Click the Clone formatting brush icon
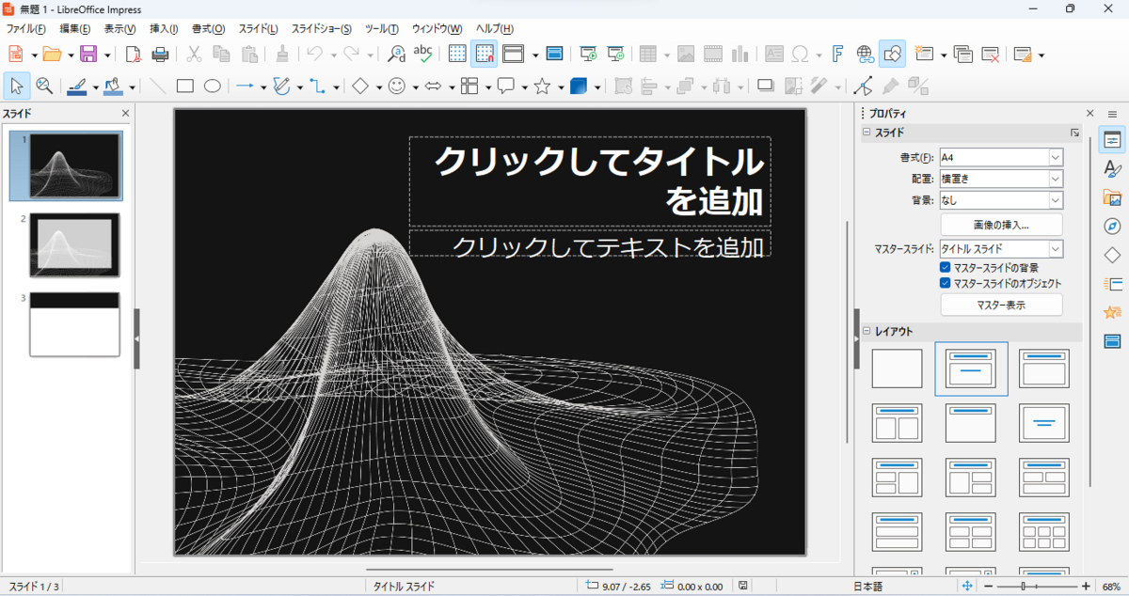 pos(282,54)
